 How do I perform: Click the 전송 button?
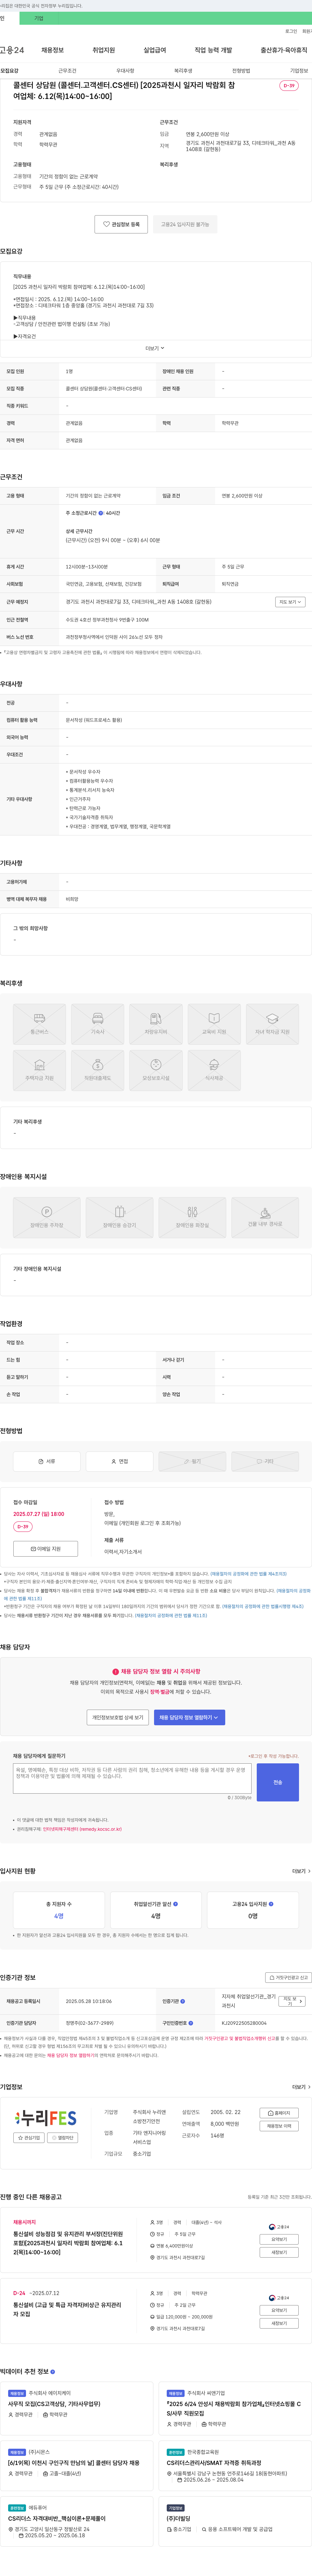(x=277, y=1782)
